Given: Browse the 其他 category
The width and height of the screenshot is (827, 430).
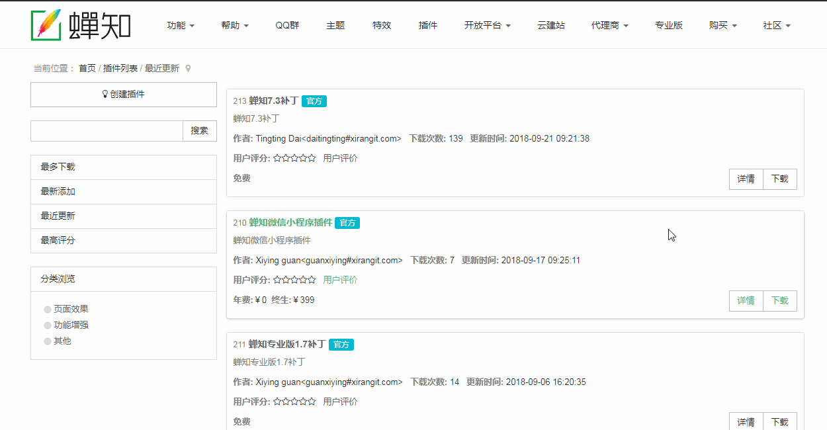Looking at the screenshot, I should [x=63, y=341].
